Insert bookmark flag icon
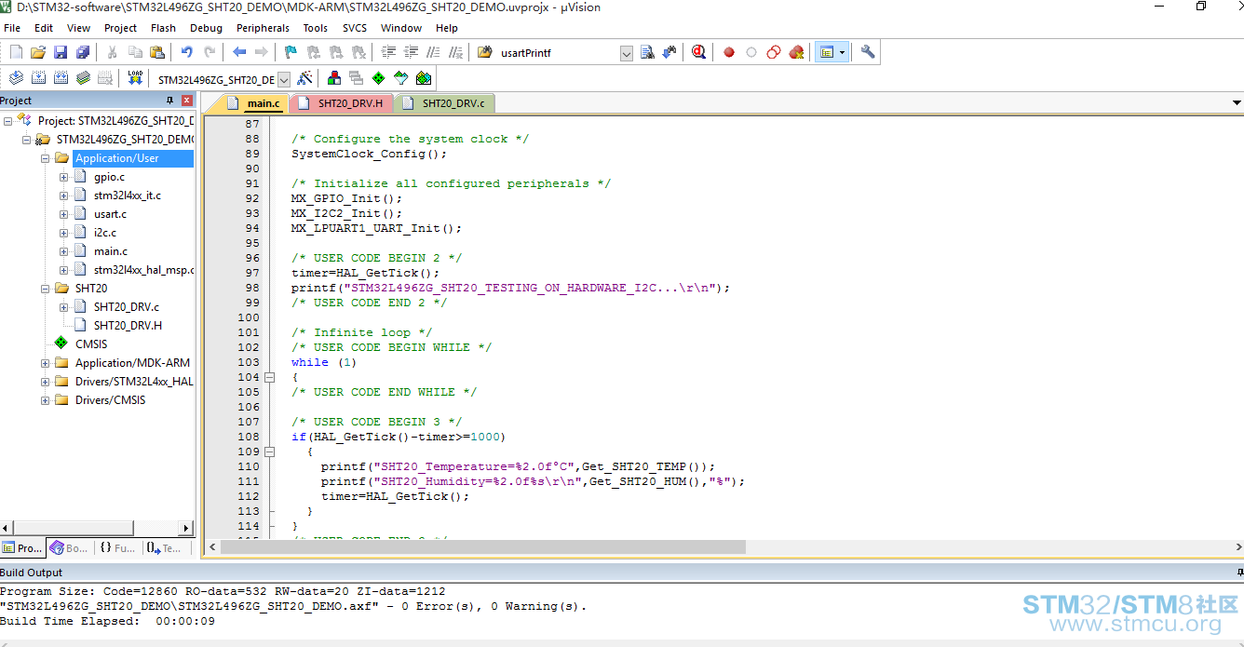 [291, 52]
